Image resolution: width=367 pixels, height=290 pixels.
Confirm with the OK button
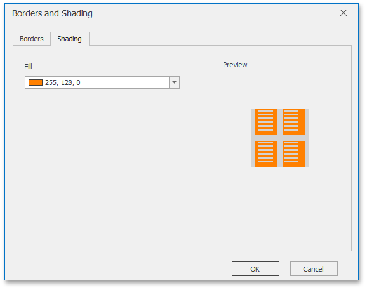(255, 268)
